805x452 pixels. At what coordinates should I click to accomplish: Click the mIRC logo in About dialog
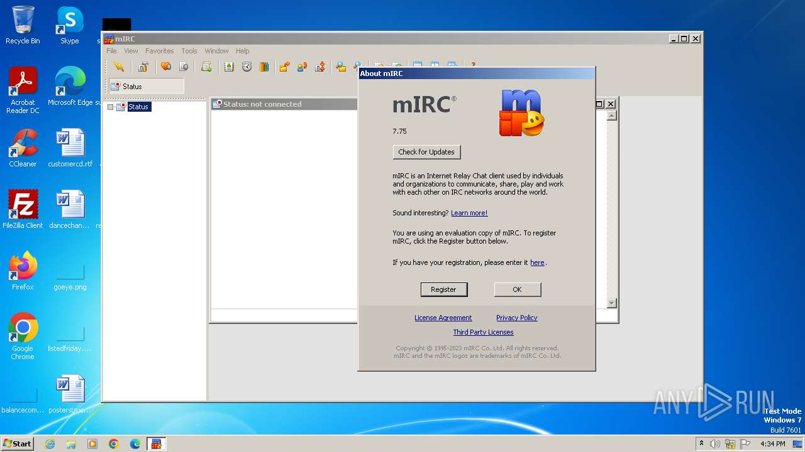(x=521, y=113)
